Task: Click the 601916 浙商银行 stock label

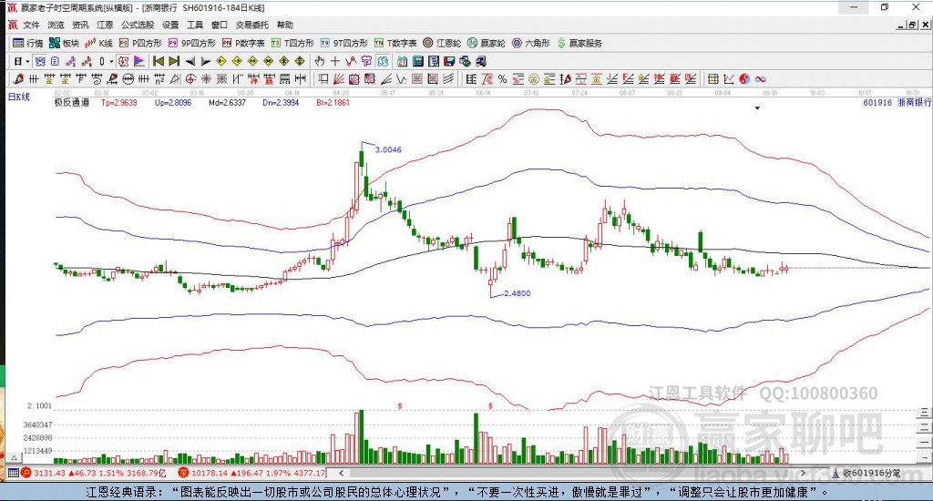Action: coord(897,102)
